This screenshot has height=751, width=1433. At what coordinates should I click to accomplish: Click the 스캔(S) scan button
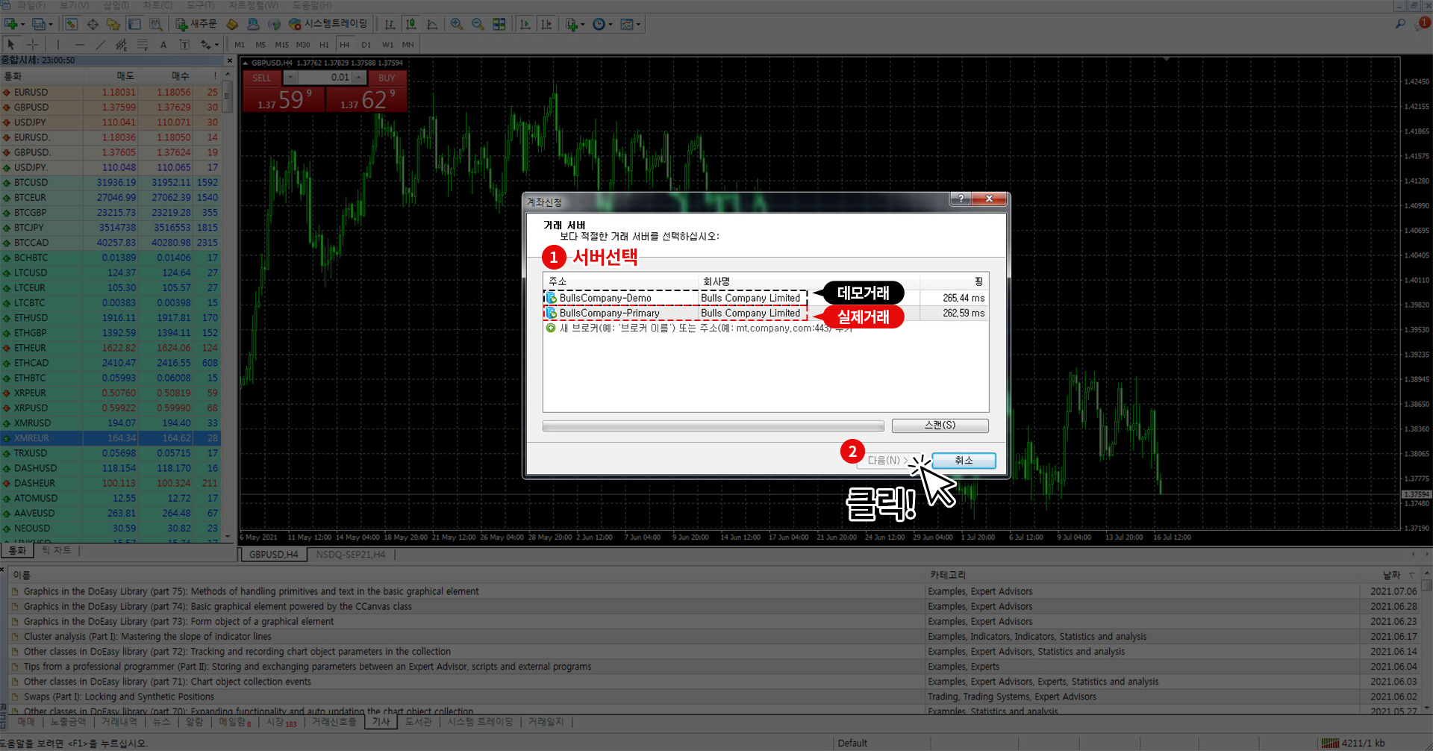point(940,426)
